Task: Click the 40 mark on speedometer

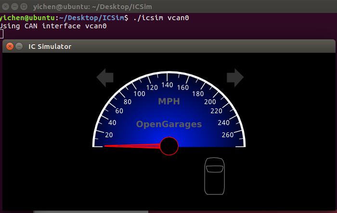Action: [112, 123]
